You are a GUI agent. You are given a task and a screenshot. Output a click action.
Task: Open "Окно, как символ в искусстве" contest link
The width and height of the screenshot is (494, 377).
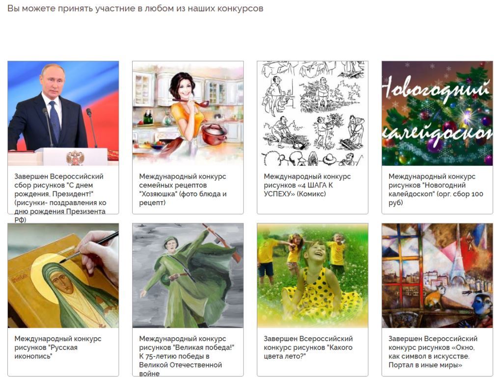(x=433, y=352)
